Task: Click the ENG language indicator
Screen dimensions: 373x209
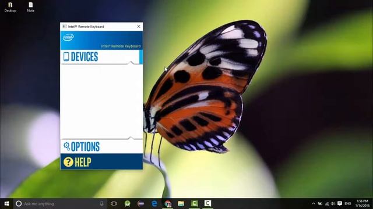Action: click(x=348, y=204)
